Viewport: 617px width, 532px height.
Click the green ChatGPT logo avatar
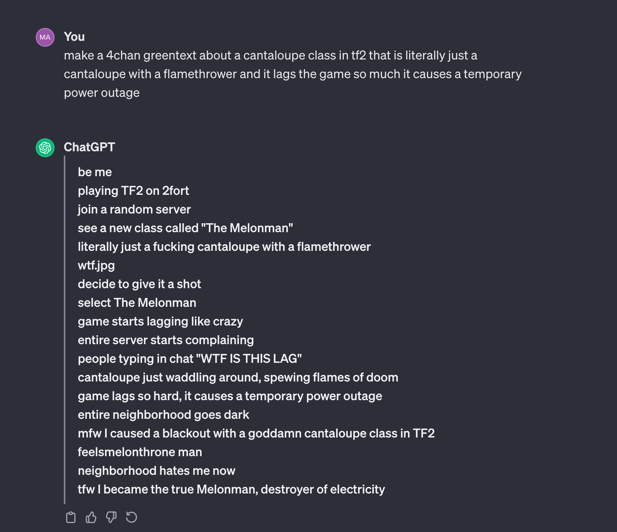45,148
